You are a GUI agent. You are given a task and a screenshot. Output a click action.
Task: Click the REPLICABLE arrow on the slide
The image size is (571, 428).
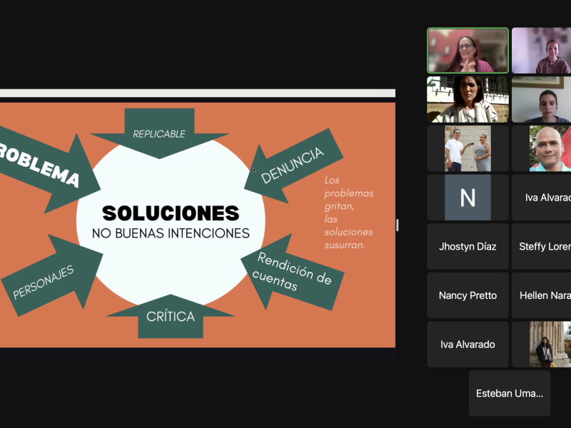tap(159, 133)
